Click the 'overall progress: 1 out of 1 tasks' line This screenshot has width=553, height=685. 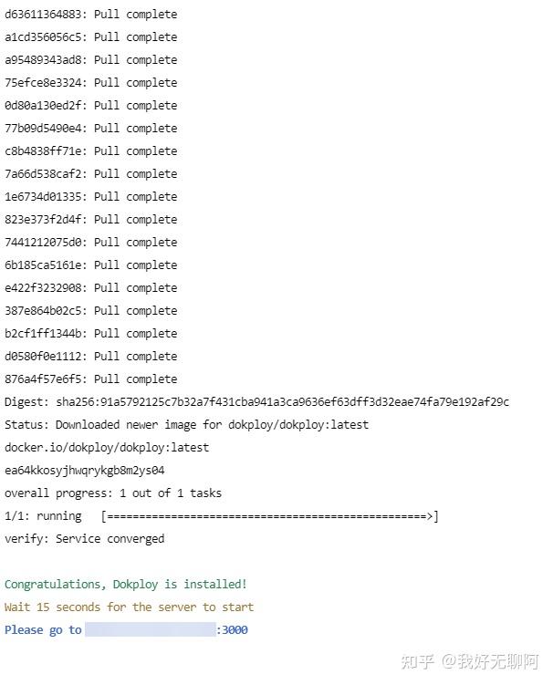[113, 493]
